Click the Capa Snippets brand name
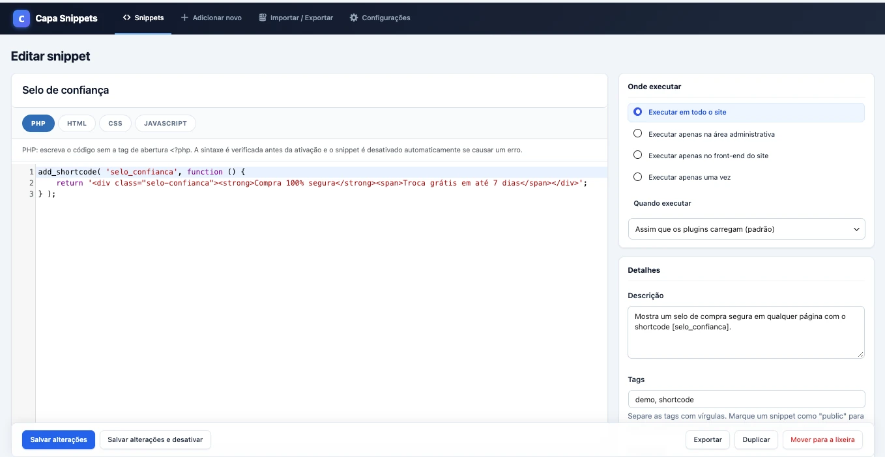Image resolution: width=885 pixels, height=457 pixels. pyautogui.click(x=66, y=18)
